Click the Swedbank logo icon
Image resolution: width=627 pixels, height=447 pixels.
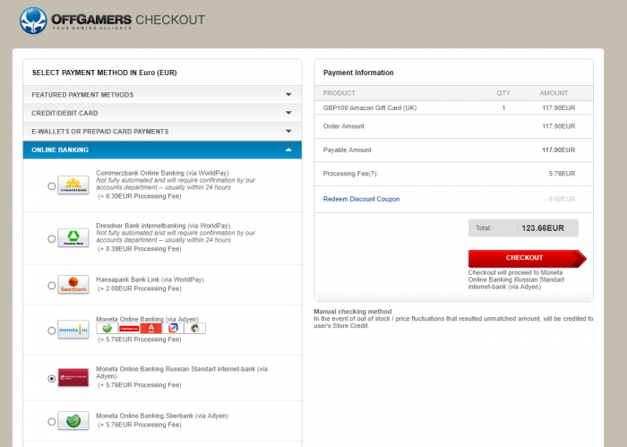coord(73,285)
